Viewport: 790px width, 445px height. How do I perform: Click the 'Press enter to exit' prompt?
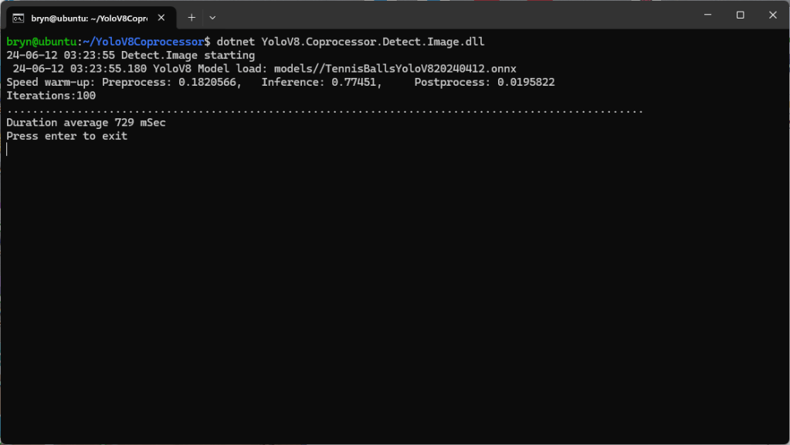point(66,136)
